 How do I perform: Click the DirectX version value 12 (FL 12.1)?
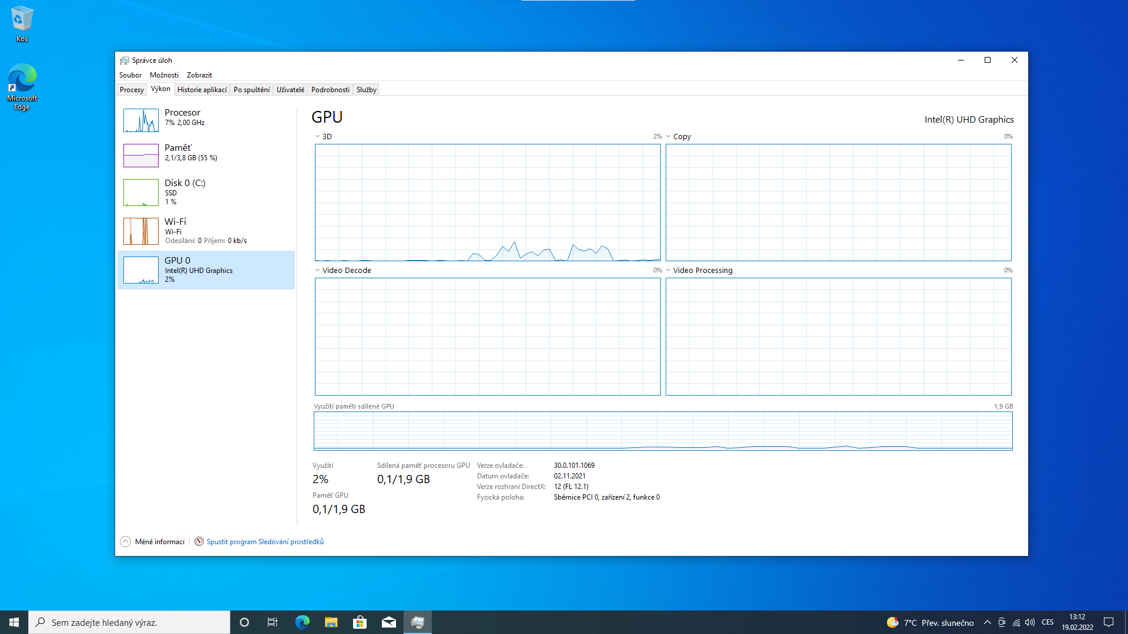(571, 487)
